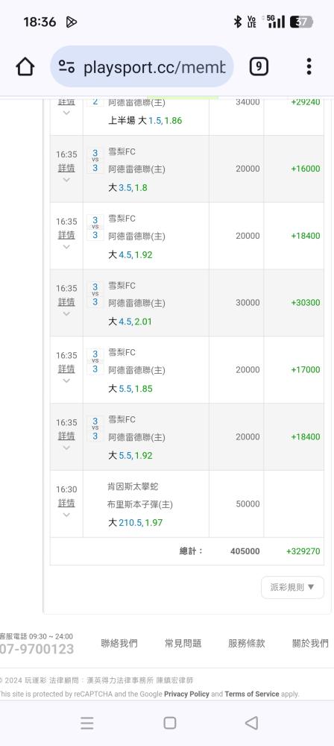Open the Android recent apps menu
334x746 pixels.
point(87,723)
